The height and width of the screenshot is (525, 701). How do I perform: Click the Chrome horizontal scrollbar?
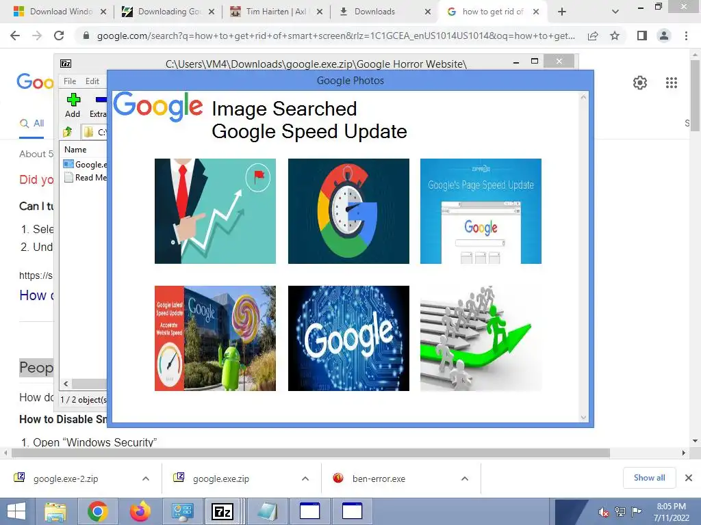click(x=310, y=453)
